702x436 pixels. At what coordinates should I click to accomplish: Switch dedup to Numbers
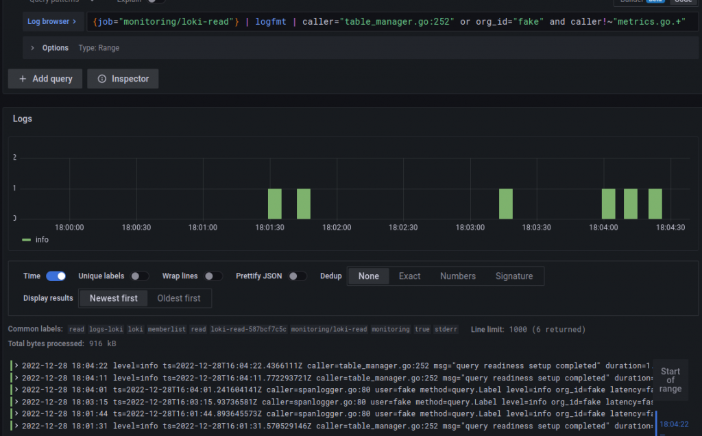[x=457, y=276]
